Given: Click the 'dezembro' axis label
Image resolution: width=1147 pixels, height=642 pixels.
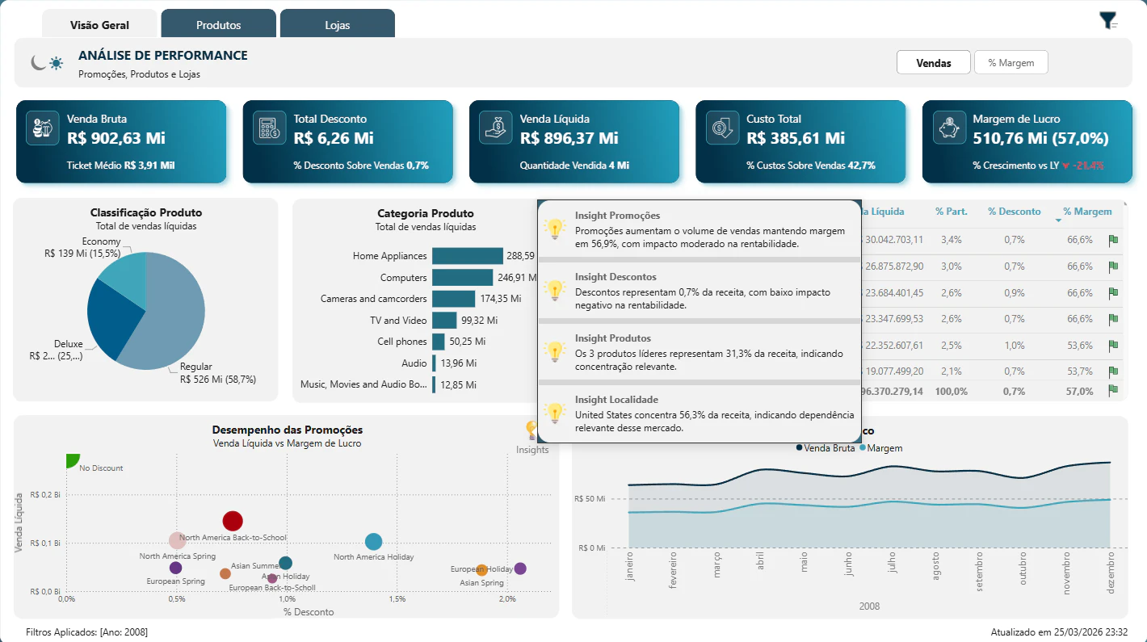Looking at the screenshot, I should [1111, 573].
